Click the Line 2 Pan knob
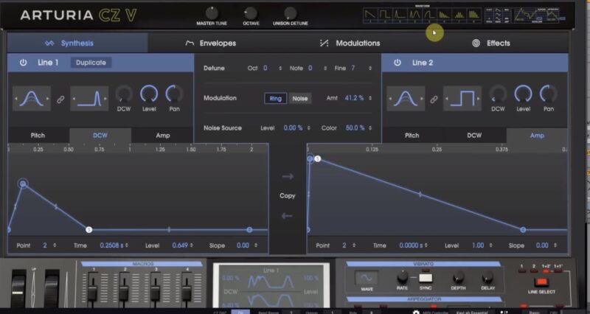Screen dimensions: 590x314 548,94
